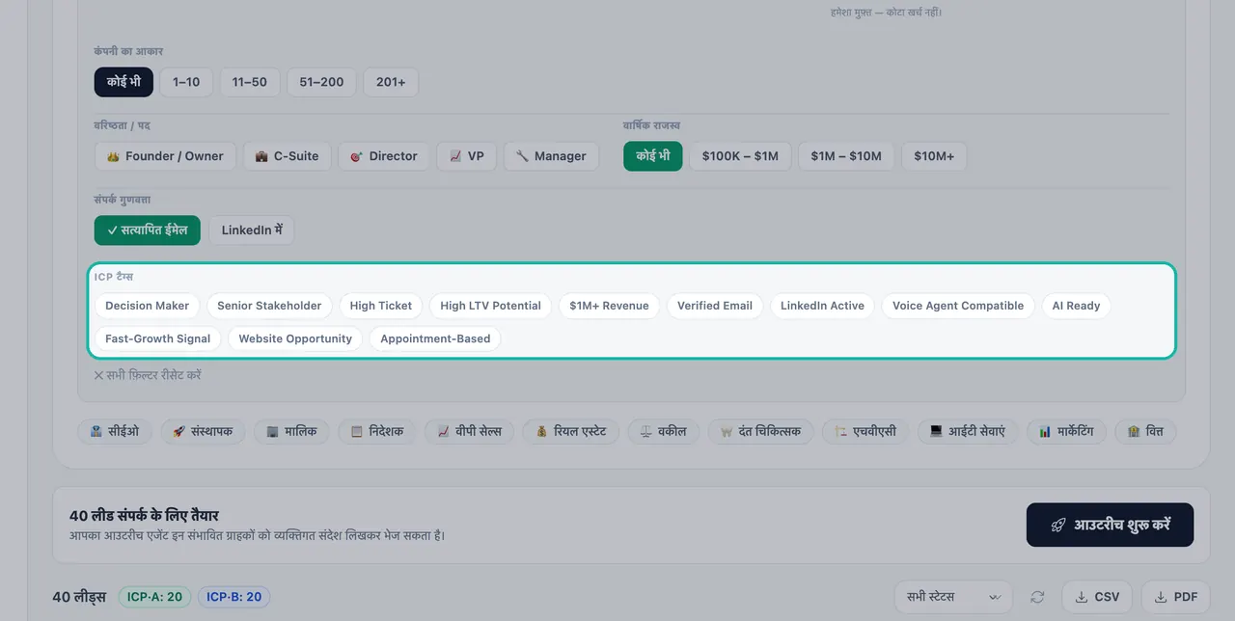1235x621 pixels.
Task: Select 'कोई भी' under annual revenue
Action: [x=652, y=156]
